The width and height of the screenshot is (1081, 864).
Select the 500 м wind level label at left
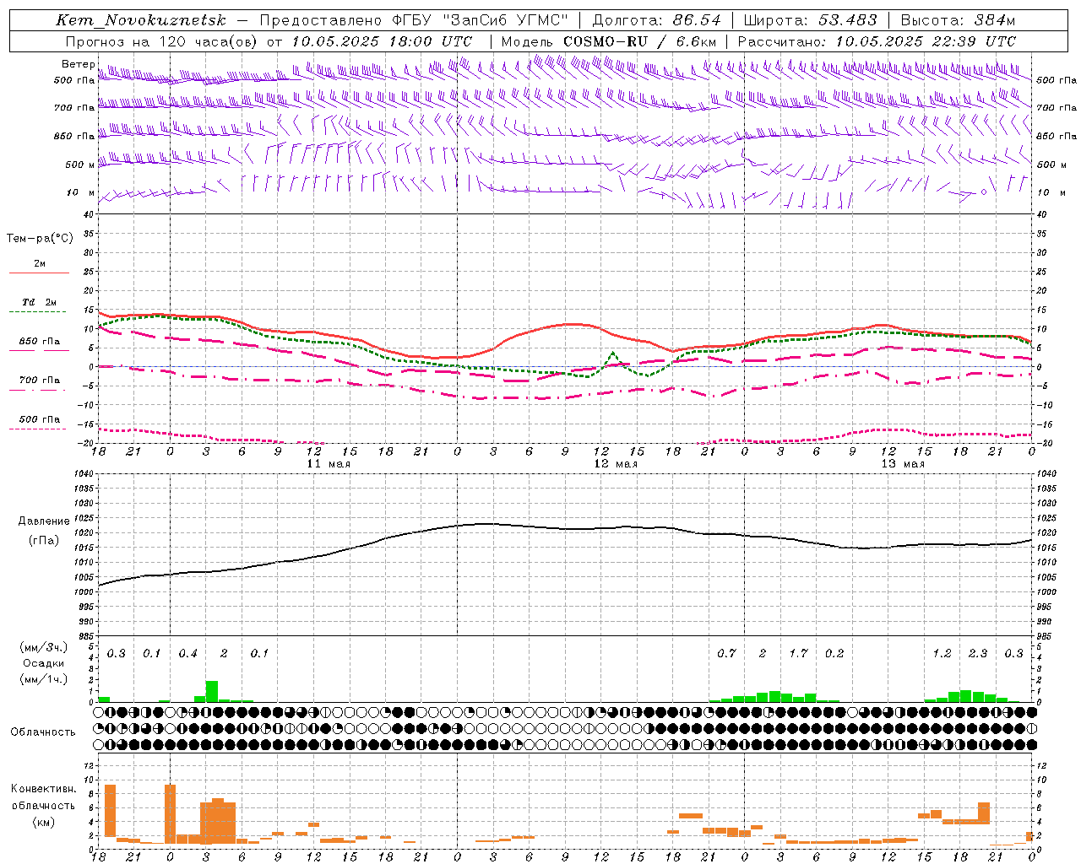79,165
